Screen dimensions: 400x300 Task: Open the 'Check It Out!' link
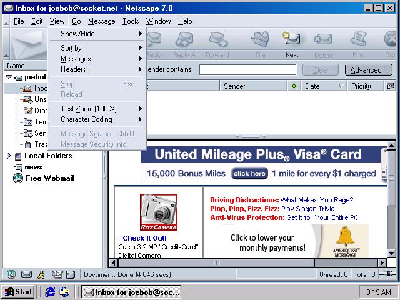pyautogui.click(x=144, y=238)
